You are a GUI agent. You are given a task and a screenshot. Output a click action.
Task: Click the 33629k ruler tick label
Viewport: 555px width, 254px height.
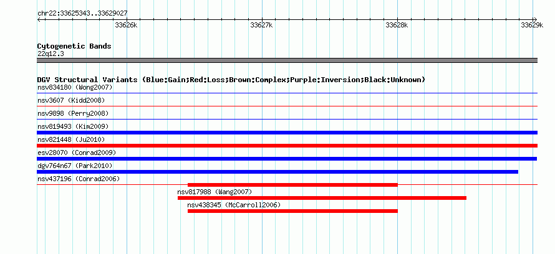tap(532, 25)
